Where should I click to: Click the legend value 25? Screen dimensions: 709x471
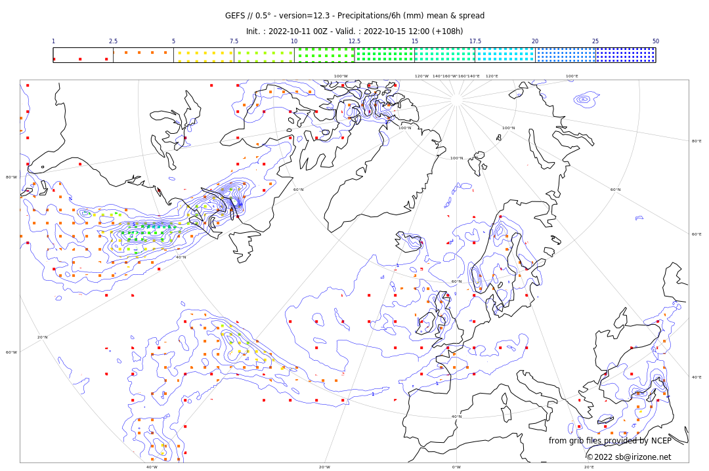(595, 41)
